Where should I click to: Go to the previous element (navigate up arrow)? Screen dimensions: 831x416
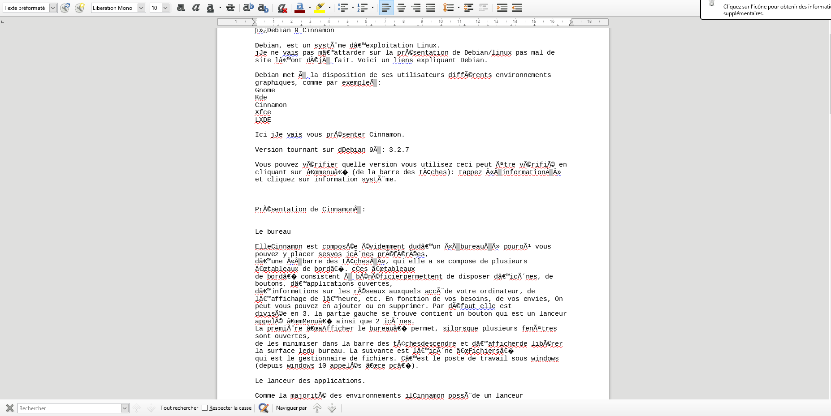[317, 408]
